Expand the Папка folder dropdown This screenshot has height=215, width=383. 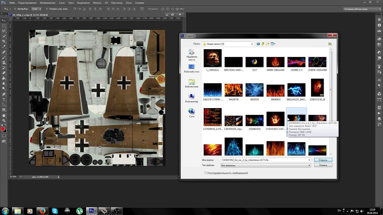(x=252, y=44)
